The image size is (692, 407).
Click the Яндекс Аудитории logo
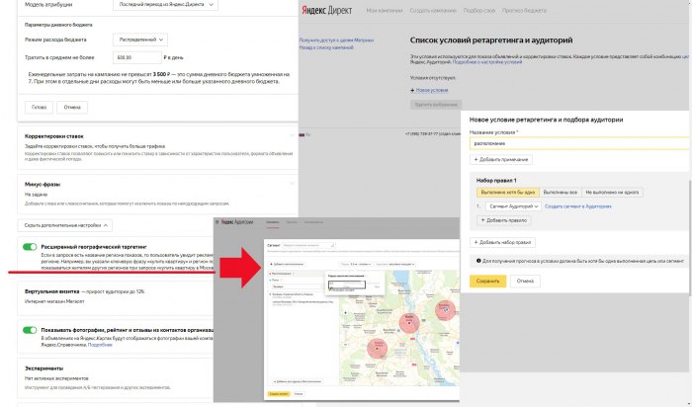point(237,222)
